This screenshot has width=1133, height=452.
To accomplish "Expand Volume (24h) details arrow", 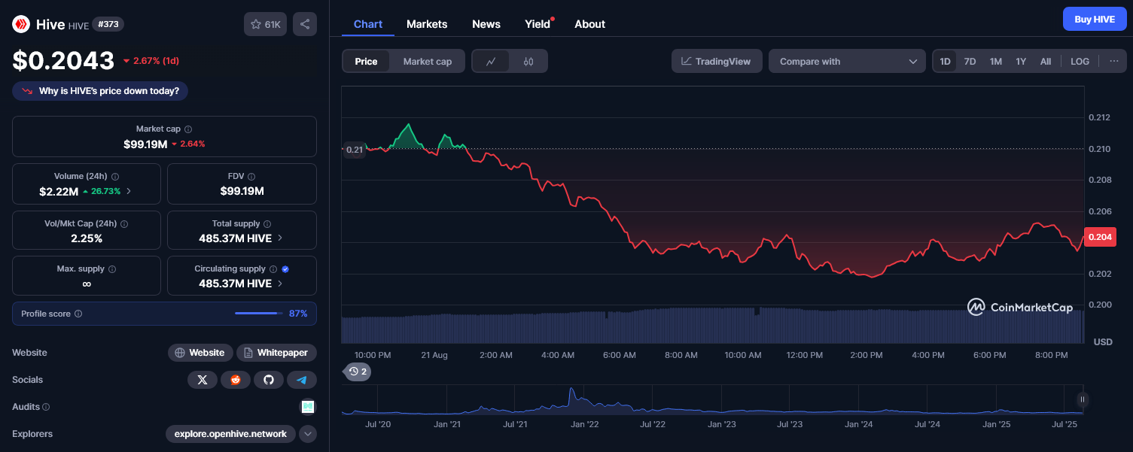I will pyautogui.click(x=129, y=191).
